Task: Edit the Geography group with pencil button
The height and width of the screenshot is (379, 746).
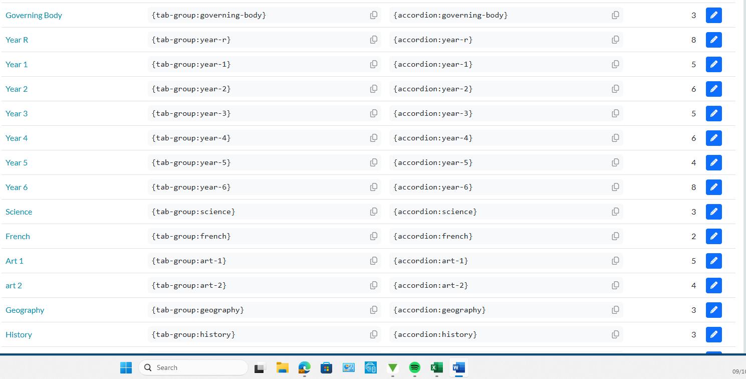Action: pyautogui.click(x=713, y=310)
